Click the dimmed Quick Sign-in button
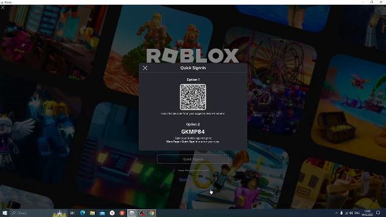The image size is (386, 217). tap(193, 159)
